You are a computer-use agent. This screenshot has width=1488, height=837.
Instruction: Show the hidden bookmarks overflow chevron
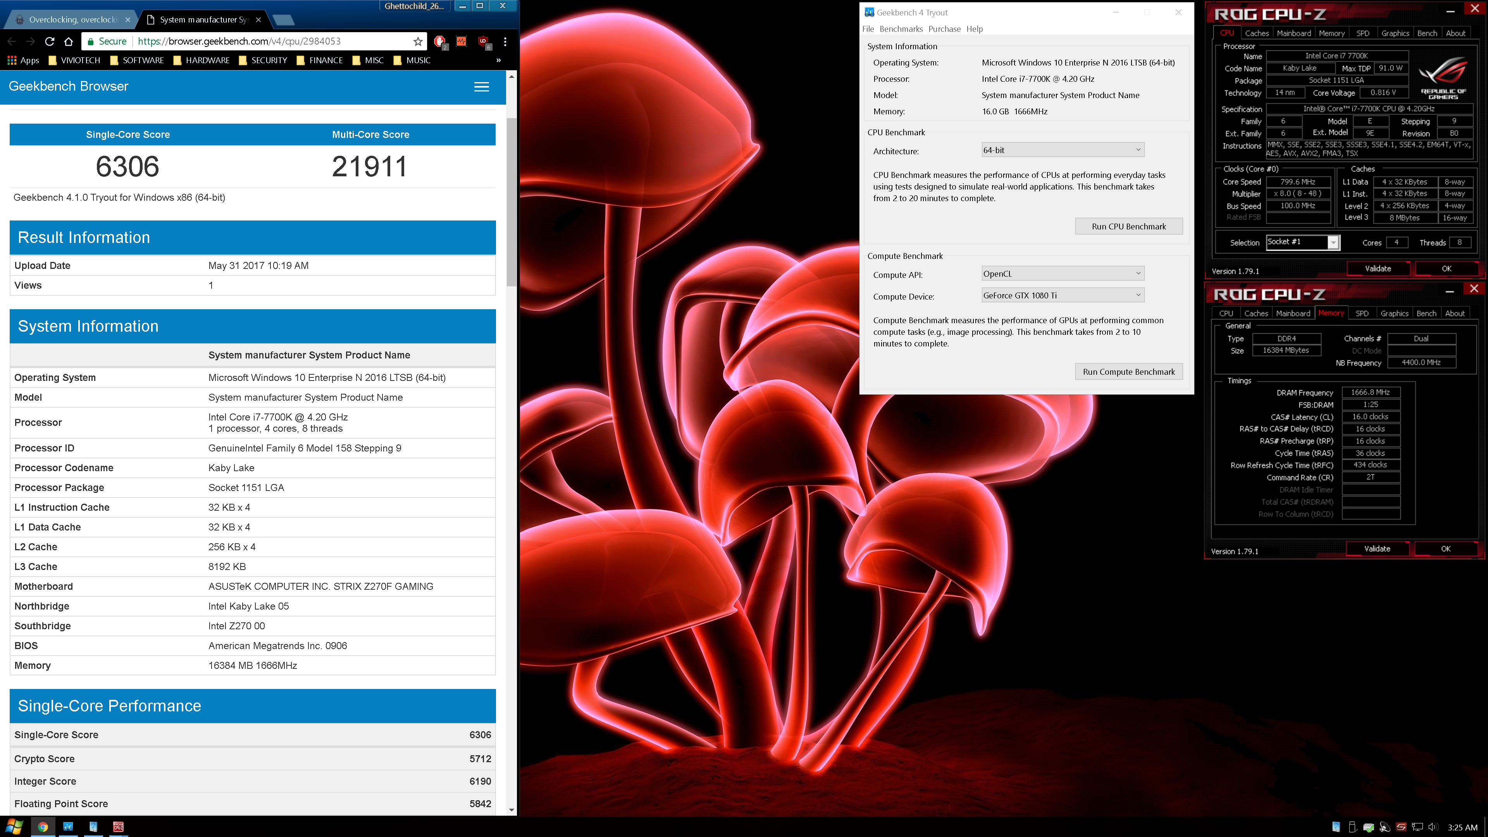coord(498,60)
